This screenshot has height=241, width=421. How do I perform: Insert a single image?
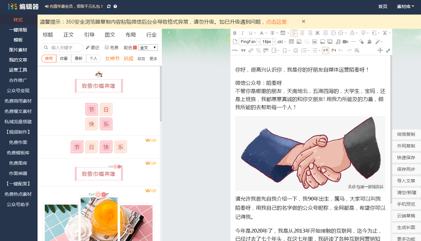tap(322, 41)
